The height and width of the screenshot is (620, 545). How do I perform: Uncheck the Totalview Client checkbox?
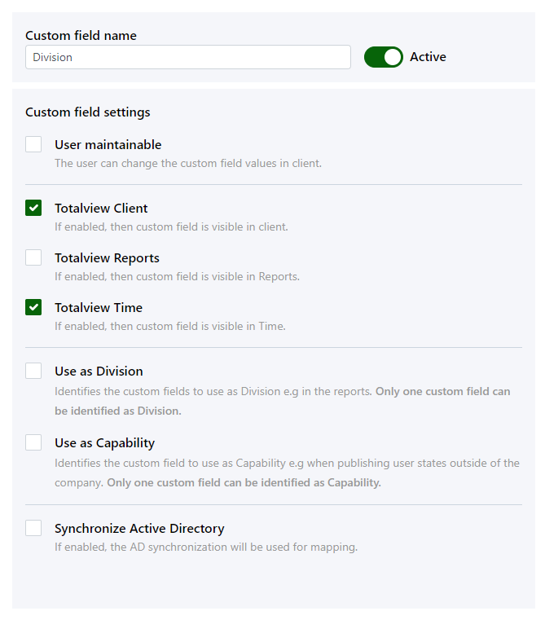[x=33, y=208]
